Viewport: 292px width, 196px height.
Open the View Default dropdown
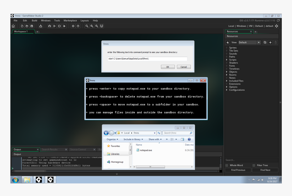(x=250, y=42)
